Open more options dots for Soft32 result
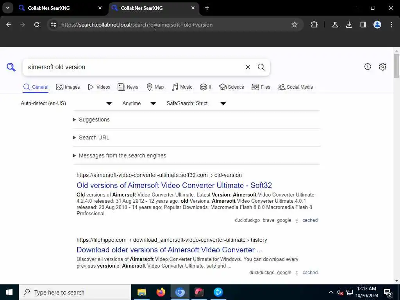The height and width of the screenshot is (300, 400). (x=297, y=221)
